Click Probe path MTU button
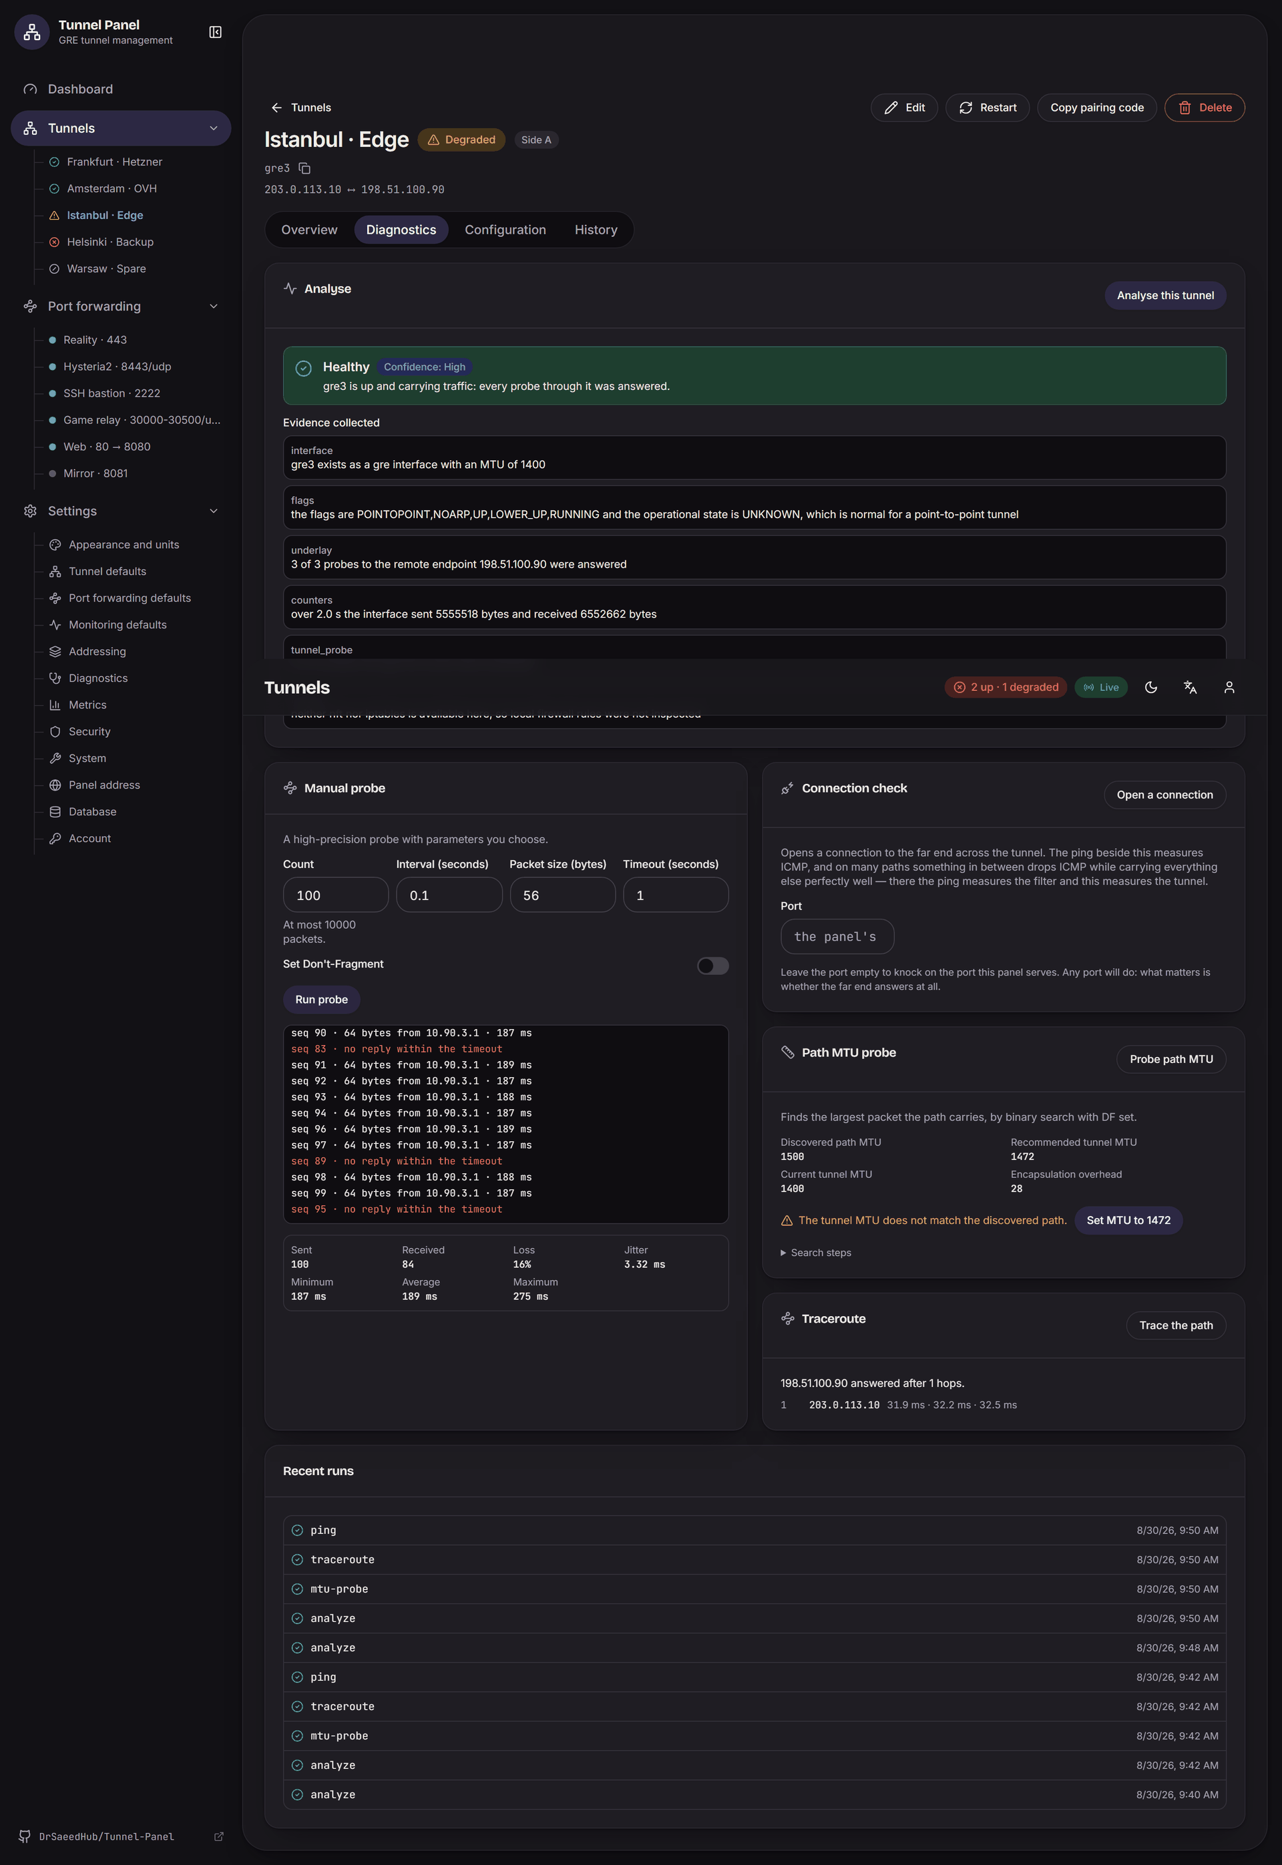Screen dimensions: 1282x1865 pos(1170,1060)
